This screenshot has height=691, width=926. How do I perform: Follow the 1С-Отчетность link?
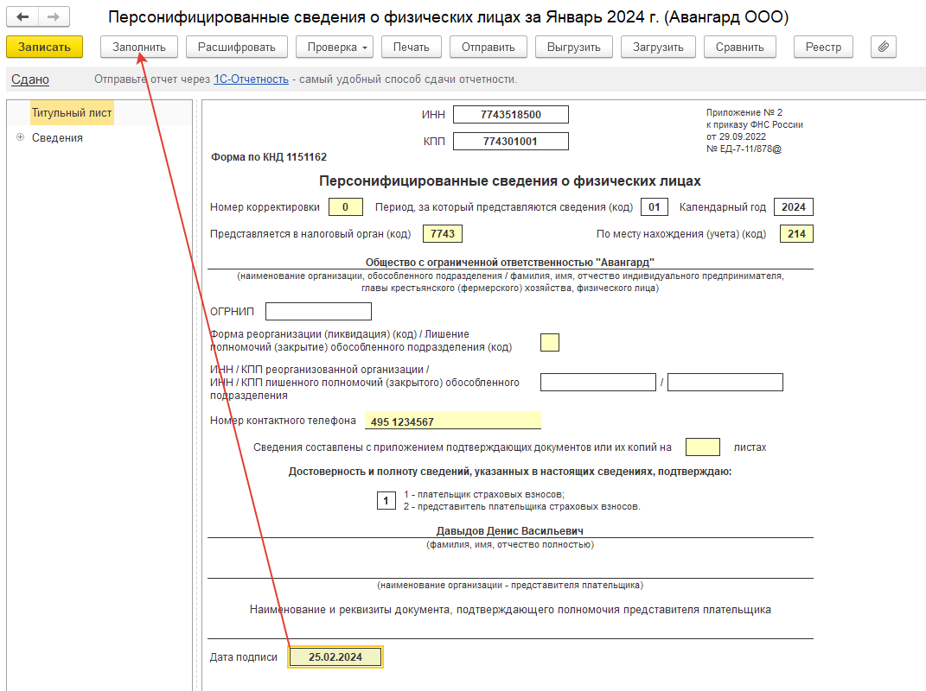(251, 79)
